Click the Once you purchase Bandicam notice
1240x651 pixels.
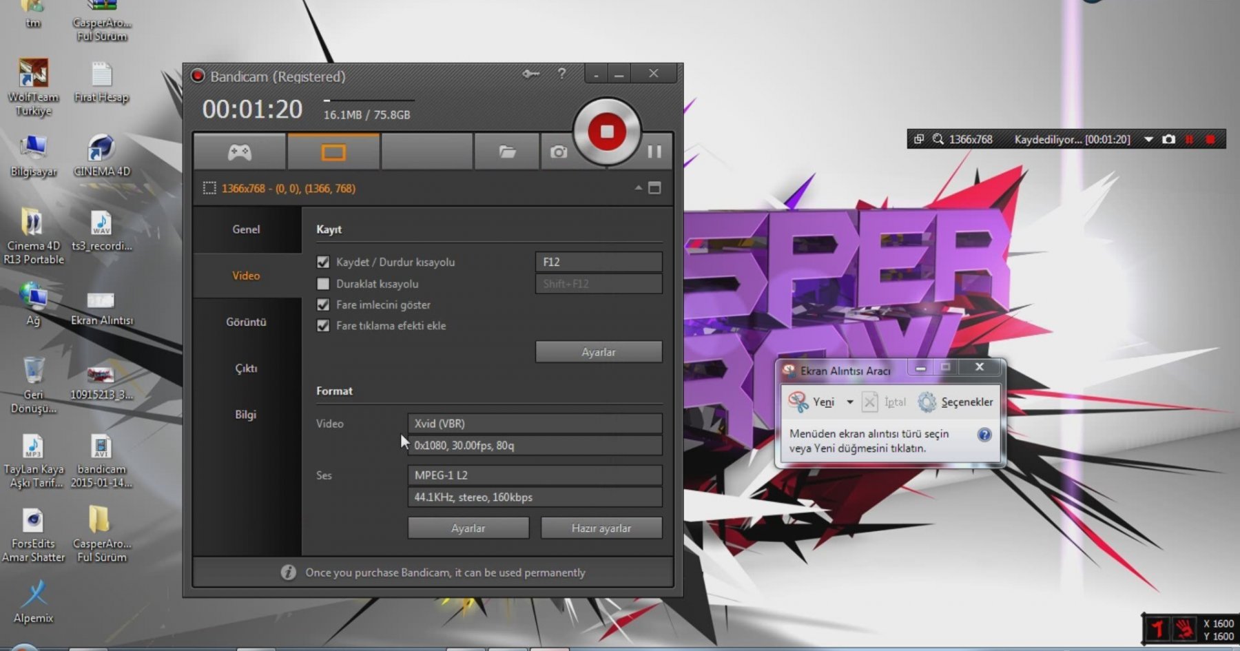[x=445, y=572]
